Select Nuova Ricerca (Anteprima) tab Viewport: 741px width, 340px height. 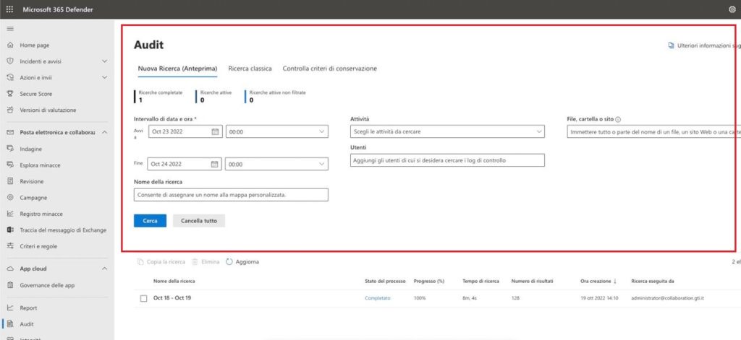177,69
